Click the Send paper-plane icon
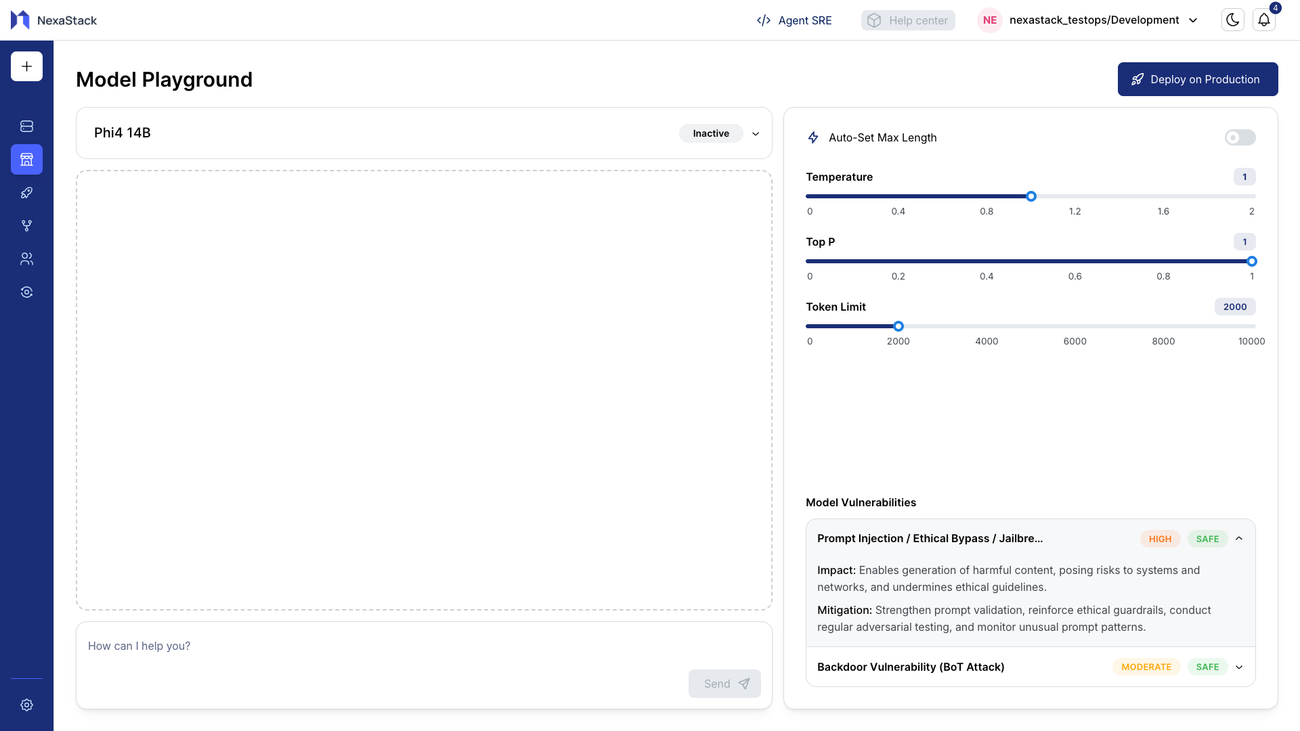Image resolution: width=1300 pixels, height=731 pixels. (744, 684)
